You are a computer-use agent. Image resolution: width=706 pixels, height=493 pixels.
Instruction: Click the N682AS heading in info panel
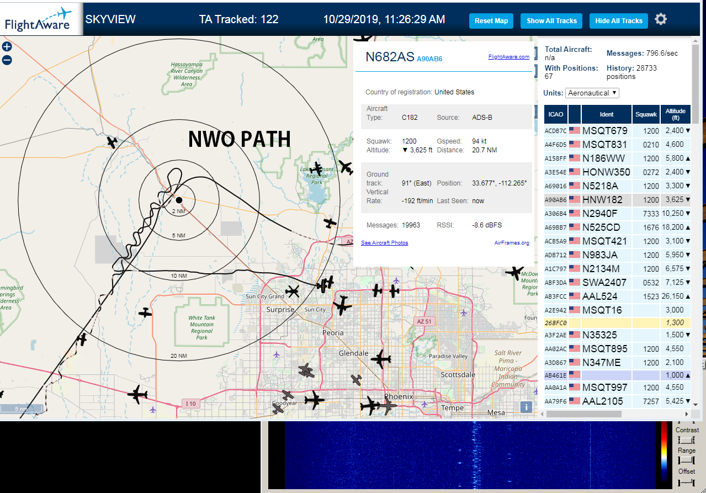click(389, 57)
